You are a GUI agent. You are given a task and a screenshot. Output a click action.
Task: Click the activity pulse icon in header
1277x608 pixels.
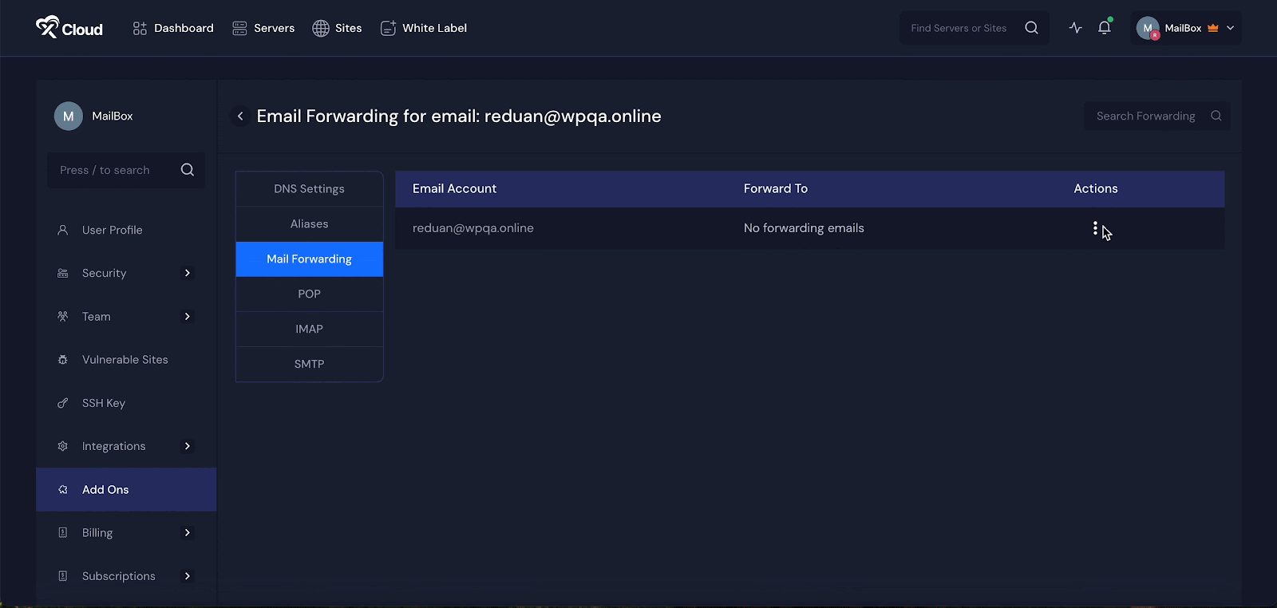[x=1075, y=28]
